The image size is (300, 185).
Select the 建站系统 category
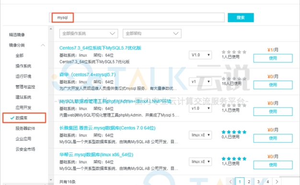pos(23,97)
